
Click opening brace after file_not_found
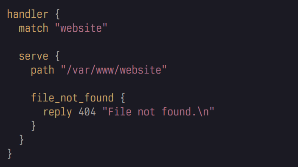123,98
